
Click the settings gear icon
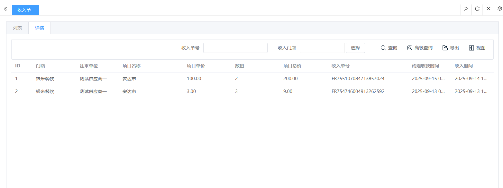click(499, 9)
